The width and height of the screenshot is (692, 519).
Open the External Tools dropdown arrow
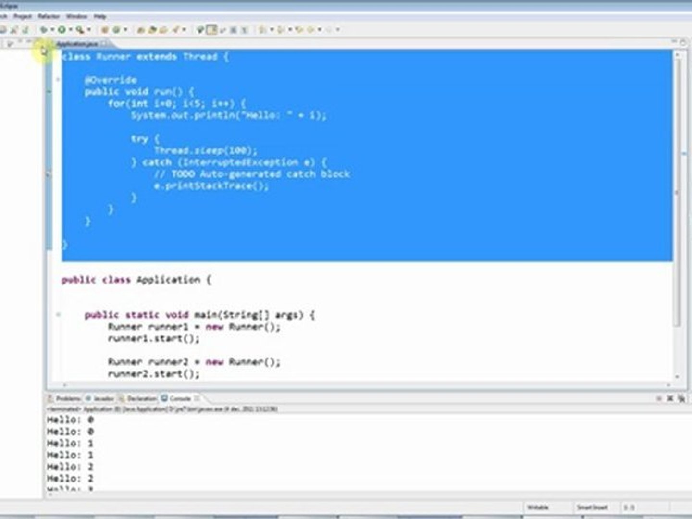click(x=89, y=30)
